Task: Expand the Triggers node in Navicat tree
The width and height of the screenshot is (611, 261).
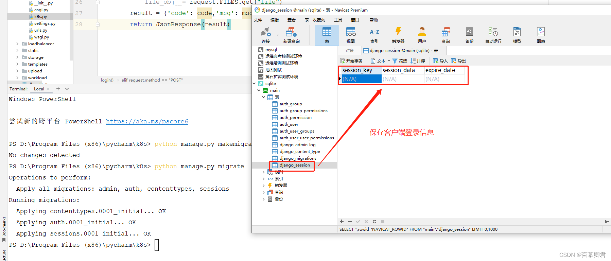Action: (x=264, y=186)
